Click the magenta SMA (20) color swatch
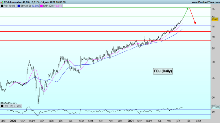This screenshot has width=220, height=123. (x=41, y=6)
